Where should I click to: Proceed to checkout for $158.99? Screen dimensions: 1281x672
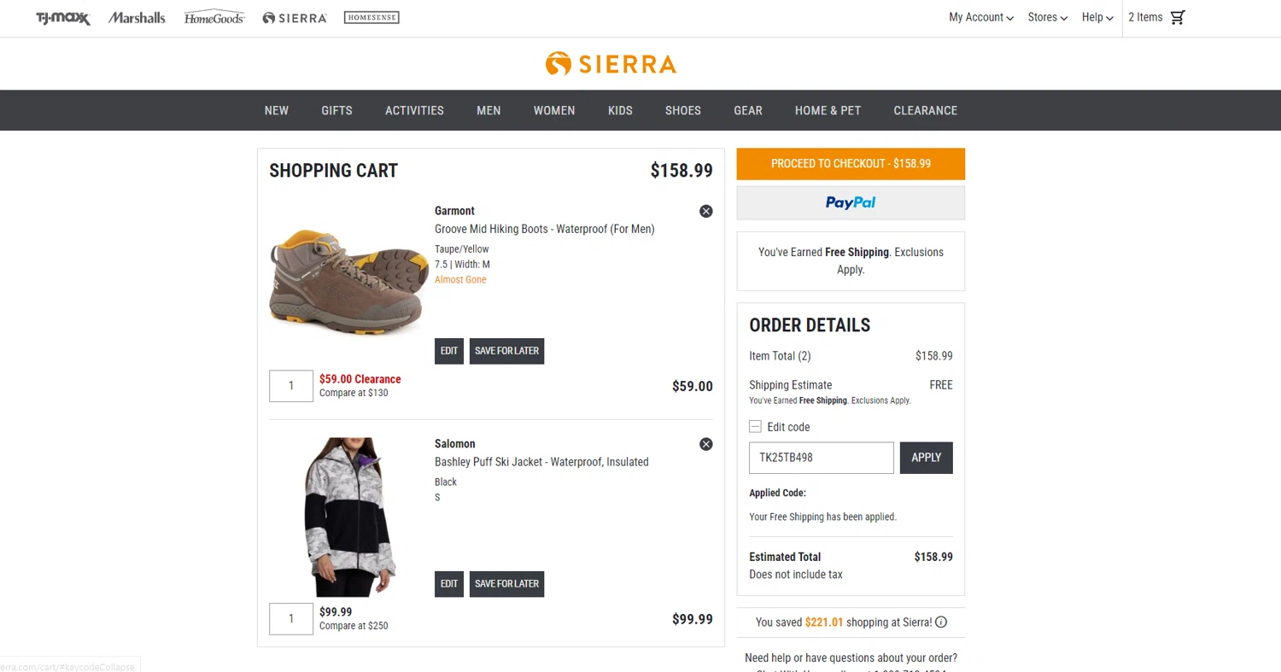851,164
